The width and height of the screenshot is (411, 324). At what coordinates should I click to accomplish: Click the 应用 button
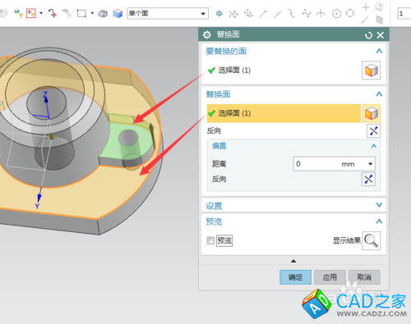click(x=330, y=277)
